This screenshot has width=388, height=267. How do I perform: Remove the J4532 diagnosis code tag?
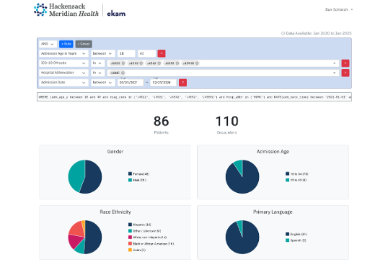point(141,63)
